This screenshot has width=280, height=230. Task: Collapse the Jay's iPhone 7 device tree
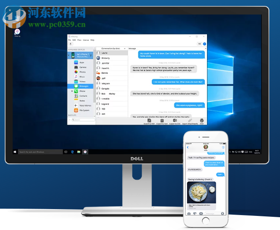69,55
